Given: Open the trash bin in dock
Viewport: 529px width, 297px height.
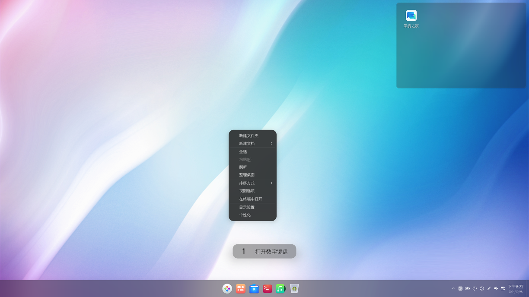Looking at the screenshot, I should click(294, 288).
